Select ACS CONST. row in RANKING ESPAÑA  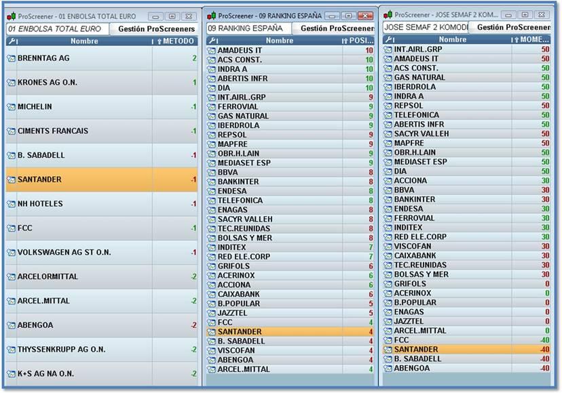pyautogui.click(x=291, y=60)
